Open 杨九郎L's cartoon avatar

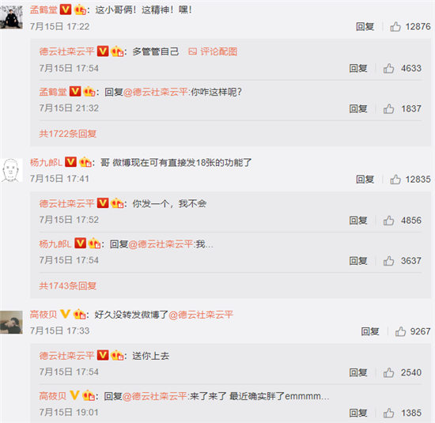tap(11, 170)
